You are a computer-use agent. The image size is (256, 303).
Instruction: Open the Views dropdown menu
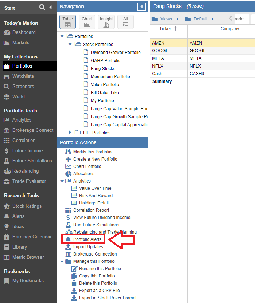(x=165, y=19)
